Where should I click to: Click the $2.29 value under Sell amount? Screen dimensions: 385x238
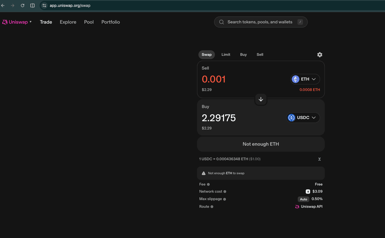(207, 90)
